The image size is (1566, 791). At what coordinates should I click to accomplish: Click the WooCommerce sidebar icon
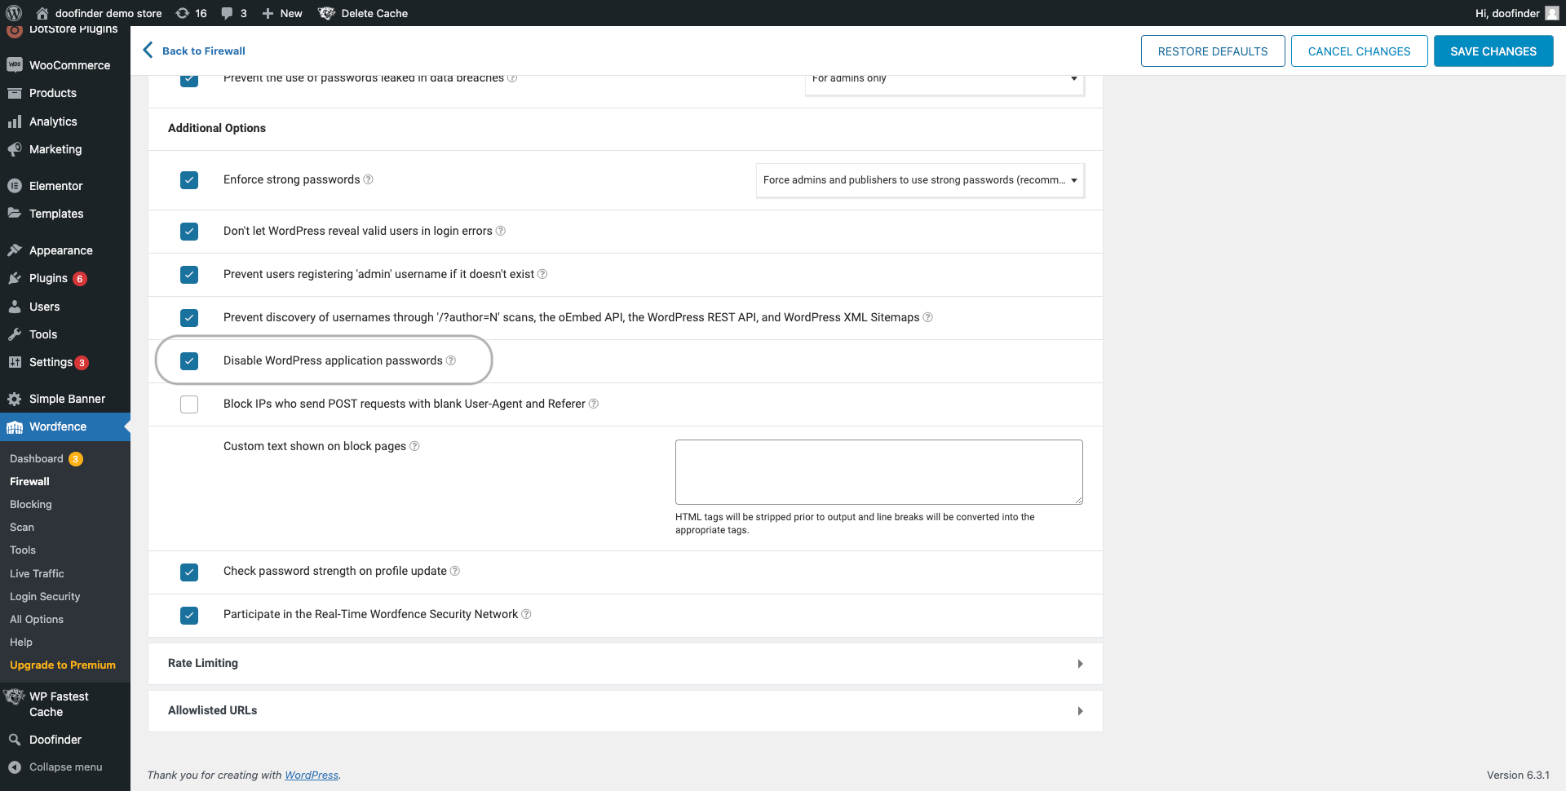click(15, 65)
